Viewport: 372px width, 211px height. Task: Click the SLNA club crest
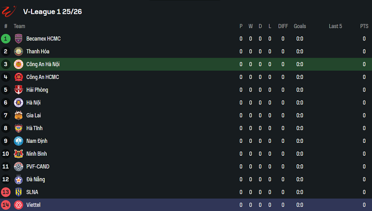(x=19, y=192)
